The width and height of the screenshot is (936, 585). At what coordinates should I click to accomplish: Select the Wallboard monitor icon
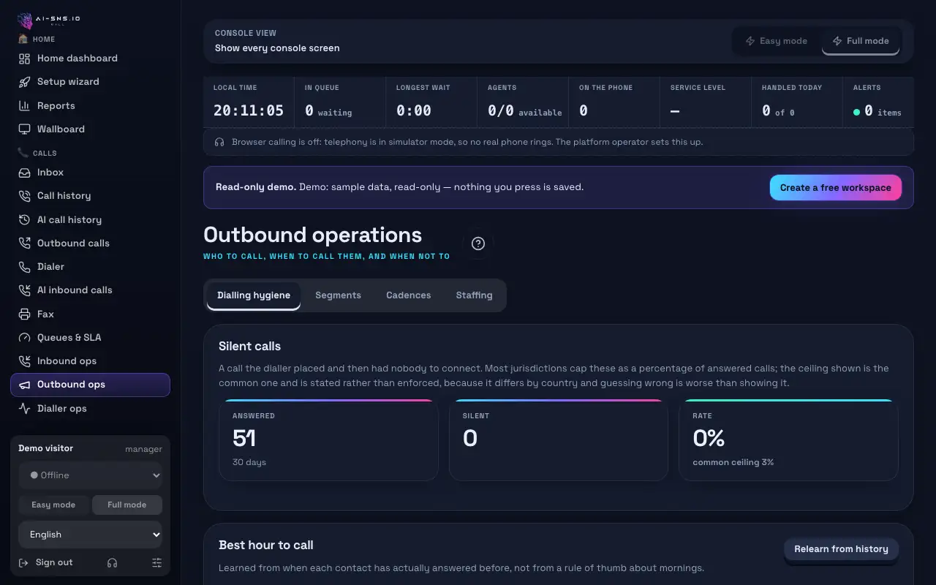click(24, 129)
